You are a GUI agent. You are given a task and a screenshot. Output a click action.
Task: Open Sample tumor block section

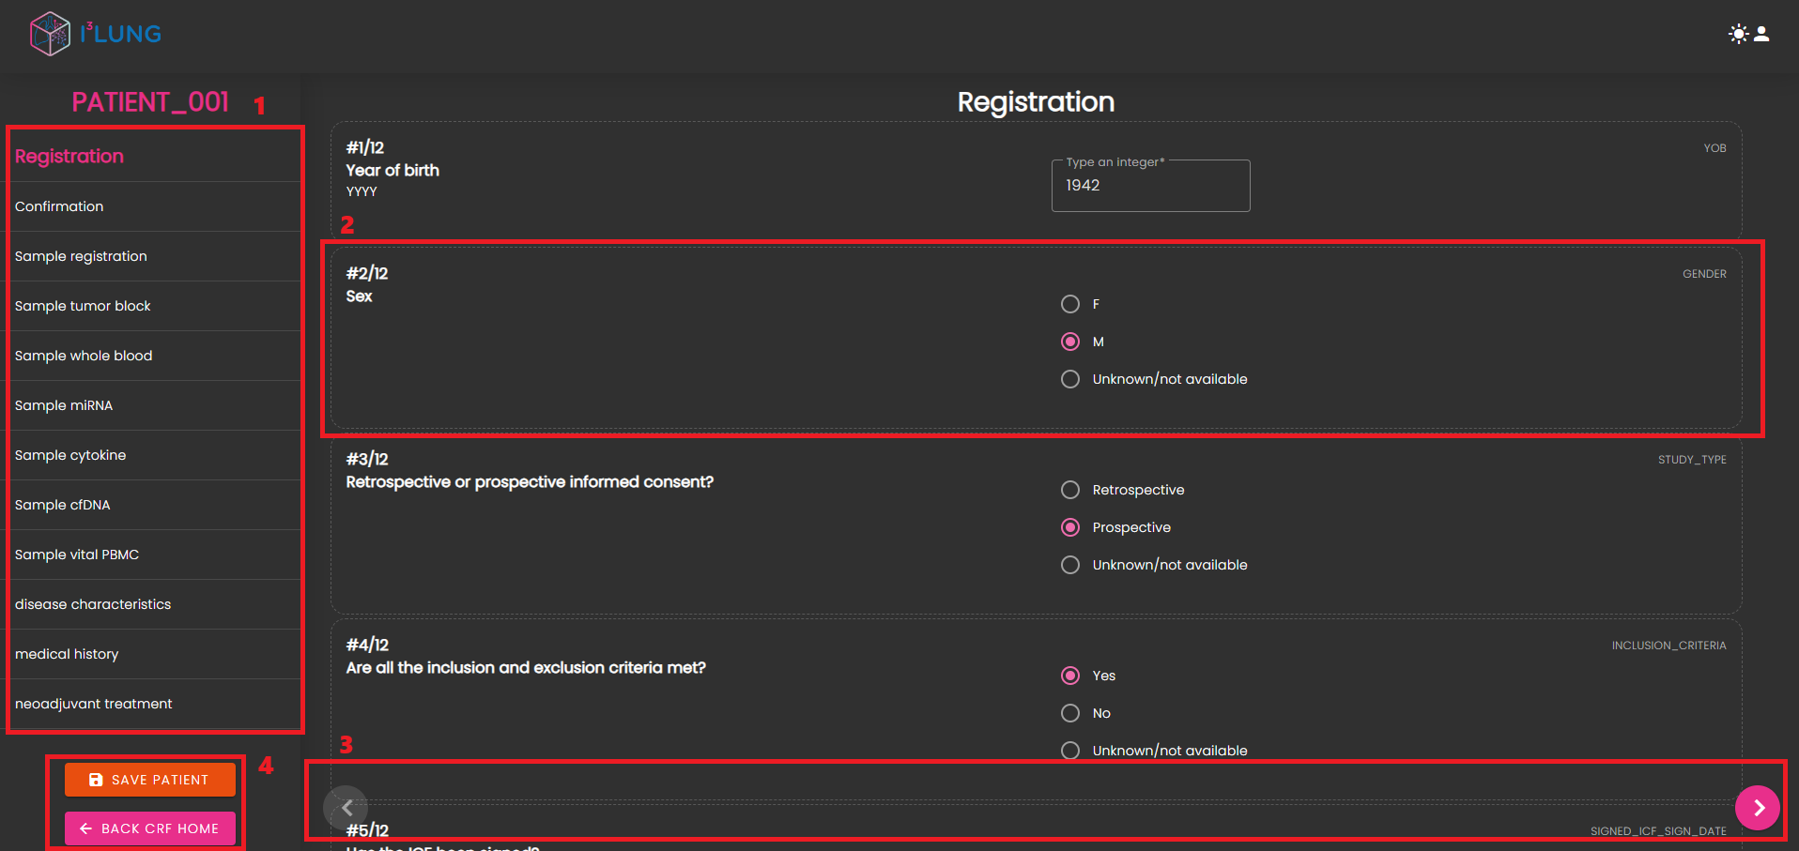click(x=83, y=306)
